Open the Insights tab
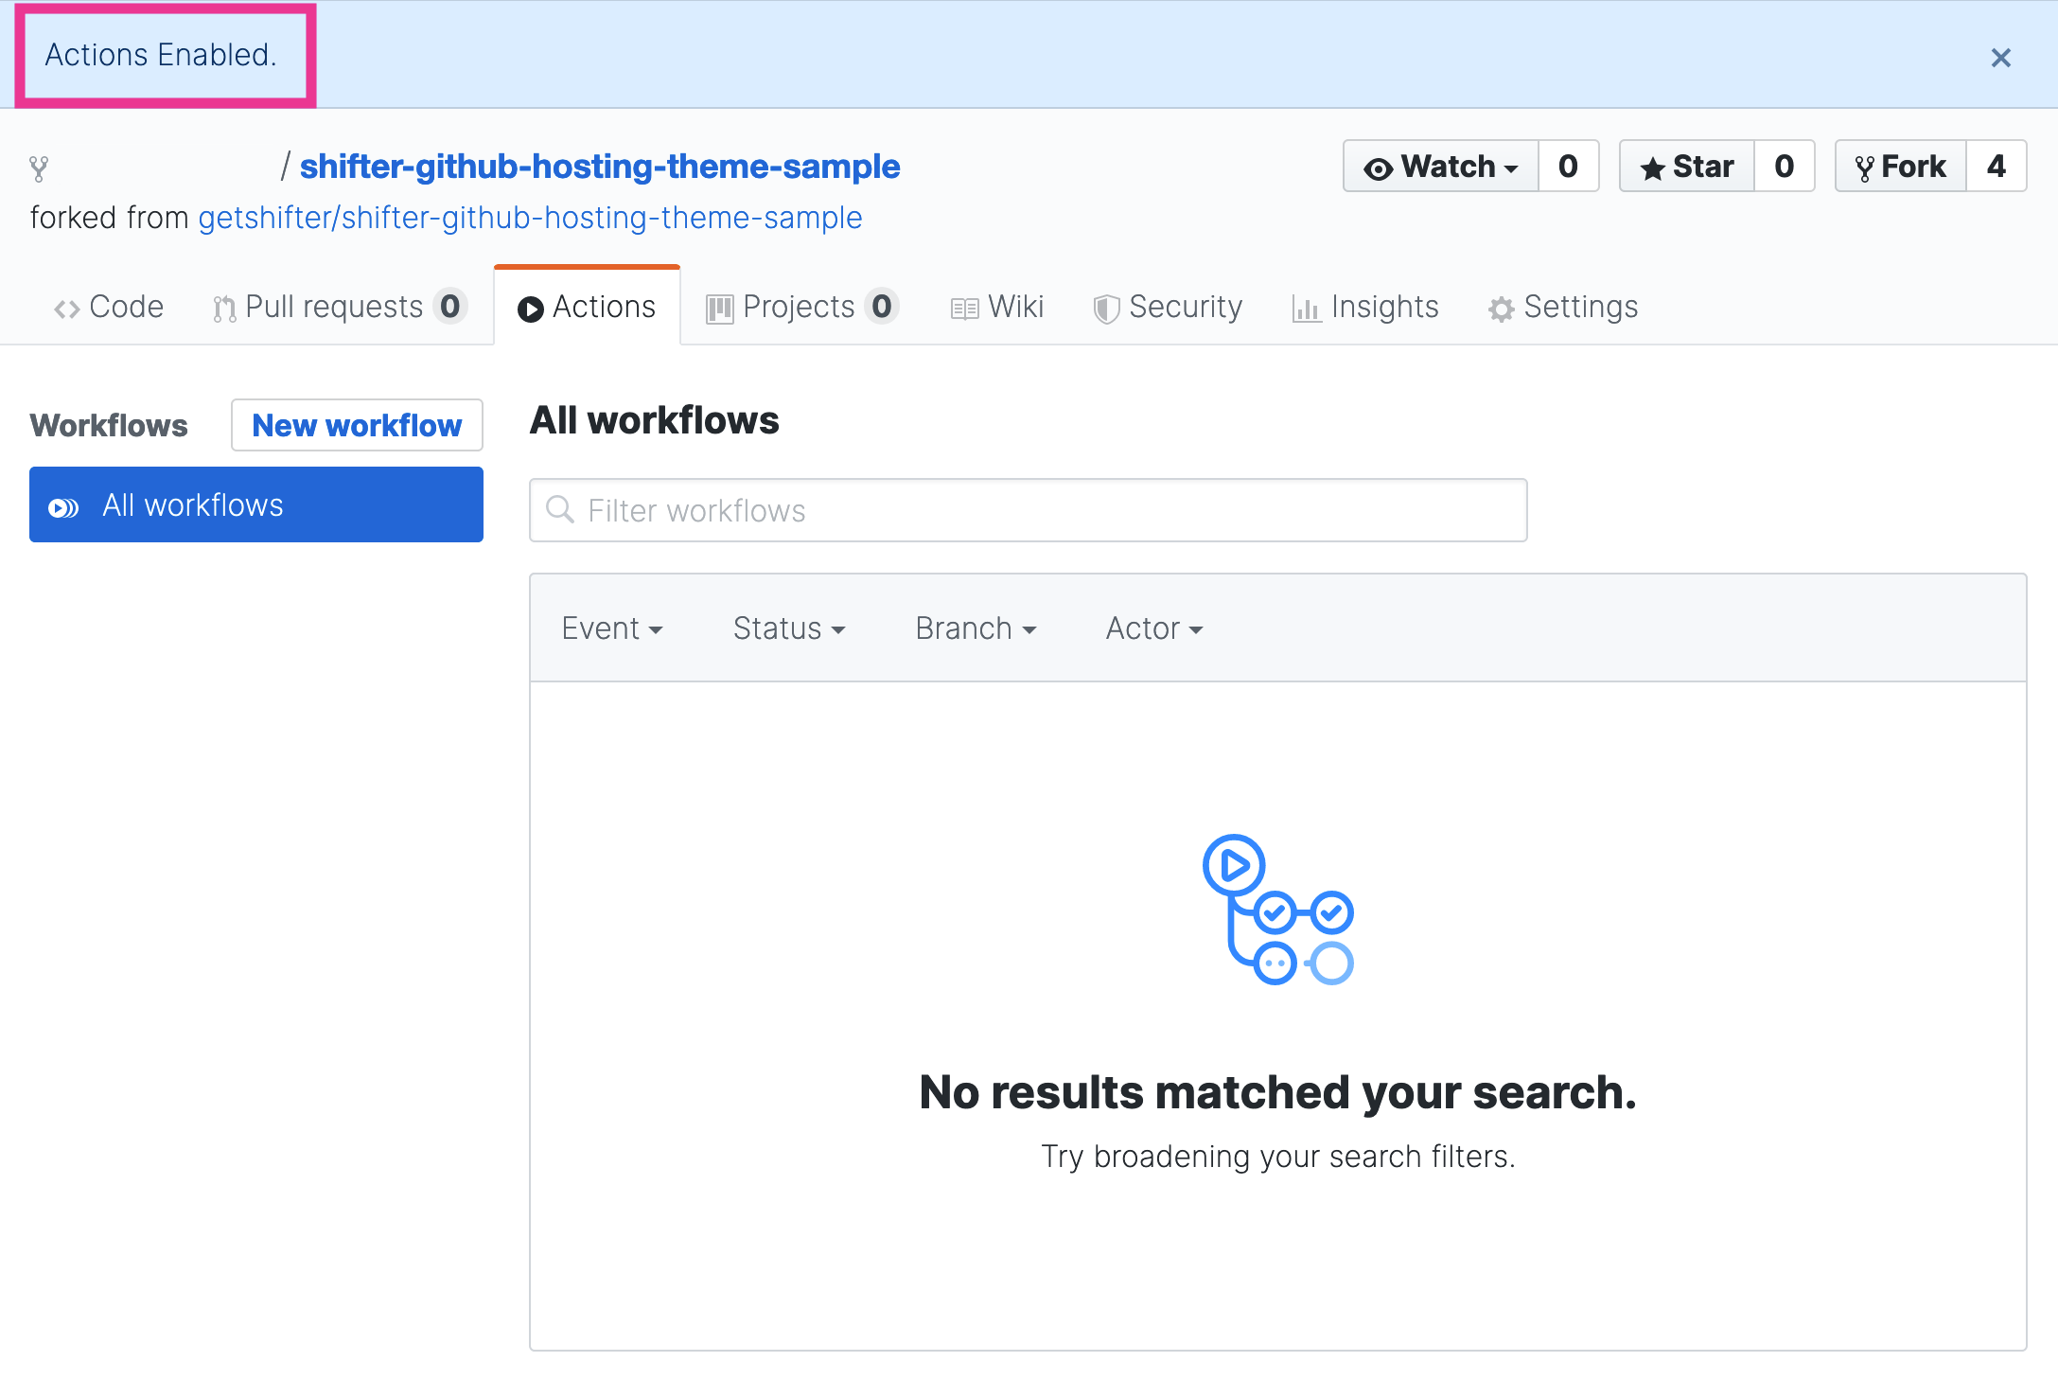Screen dimensions: 2058x1397 pyautogui.click(x=1365, y=307)
